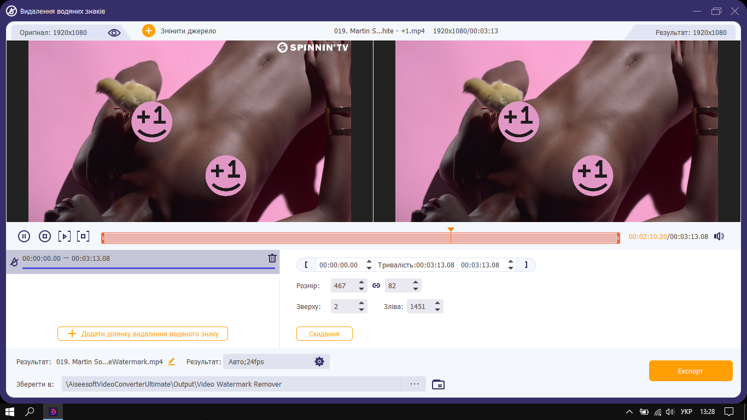Switch the УКР input language
This screenshot has width=747, height=420.
(686, 411)
